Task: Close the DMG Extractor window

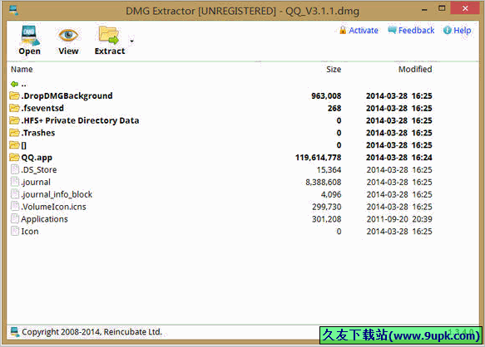Action: (x=465, y=8)
